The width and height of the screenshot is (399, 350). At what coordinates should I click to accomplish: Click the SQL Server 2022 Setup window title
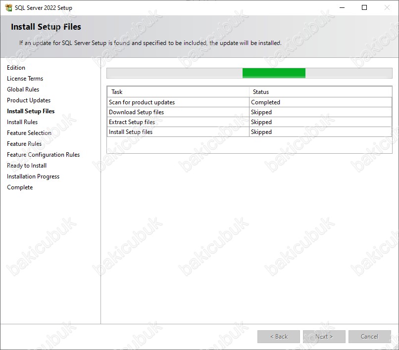(x=44, y=8)
